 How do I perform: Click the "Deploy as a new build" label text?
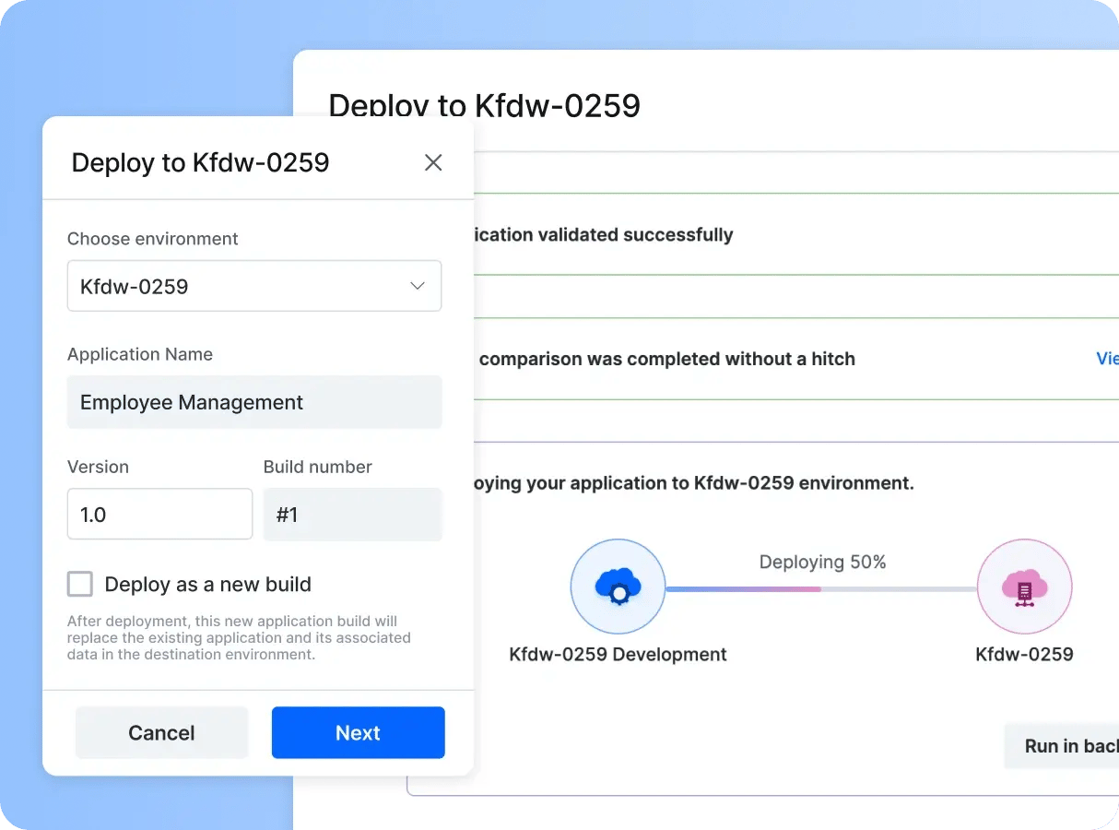[207, 585]
